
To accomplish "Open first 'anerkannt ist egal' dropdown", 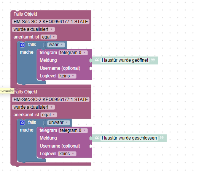I will [x=49, y=37].
